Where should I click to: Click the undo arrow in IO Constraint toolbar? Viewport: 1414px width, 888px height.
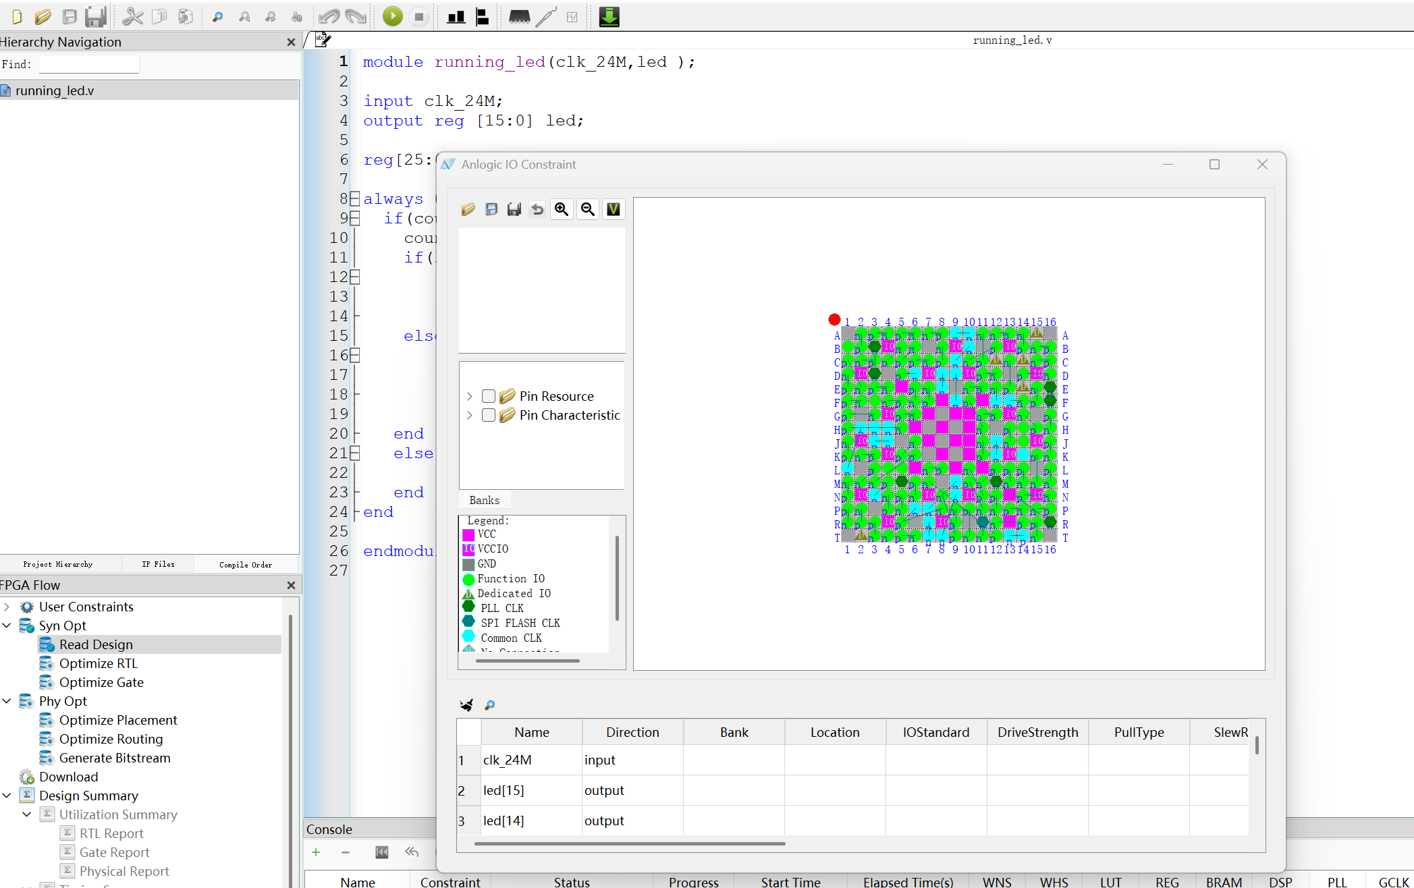pyautogui.click(x=537, y=209)
